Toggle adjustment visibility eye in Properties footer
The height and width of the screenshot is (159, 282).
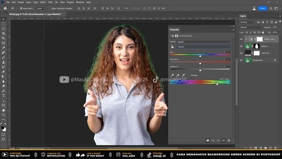click(x=223, y=140)
